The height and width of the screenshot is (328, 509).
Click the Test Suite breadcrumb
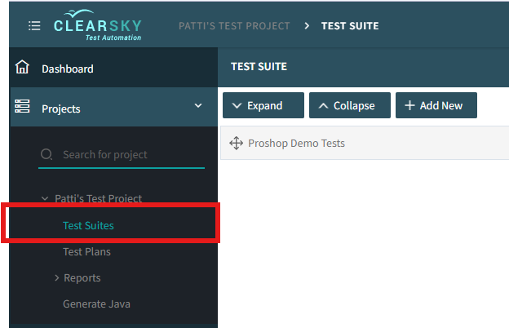[x=349, y=25]
